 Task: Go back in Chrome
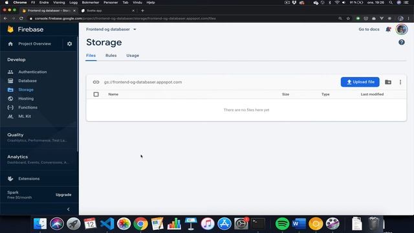pos(5,19)
